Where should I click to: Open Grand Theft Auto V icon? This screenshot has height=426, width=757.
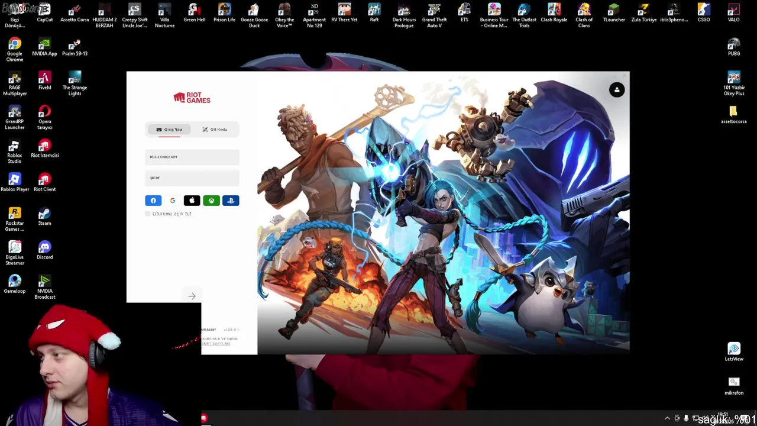click(x=434, y=15)
